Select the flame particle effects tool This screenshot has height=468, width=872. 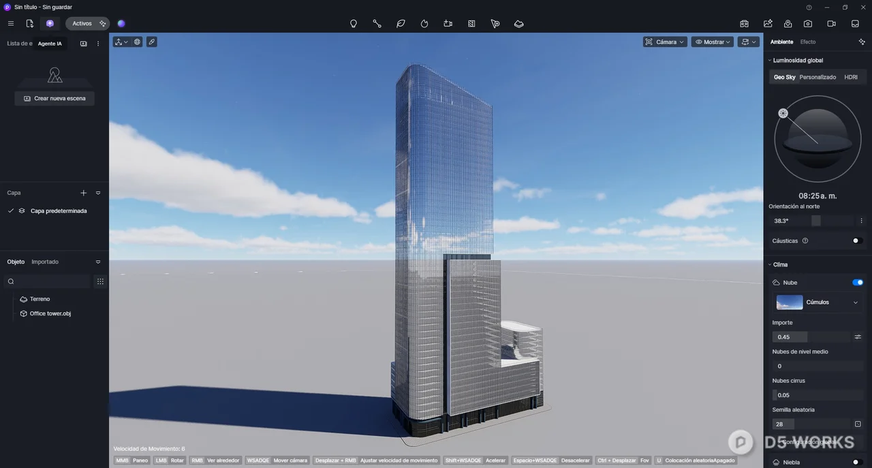pos(424,23)
